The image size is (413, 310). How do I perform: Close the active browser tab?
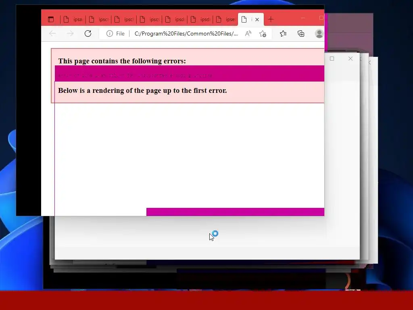tap(257, 19)
